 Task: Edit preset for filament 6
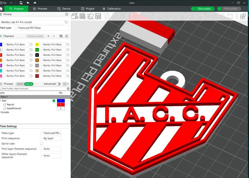(x=68, y=55)
